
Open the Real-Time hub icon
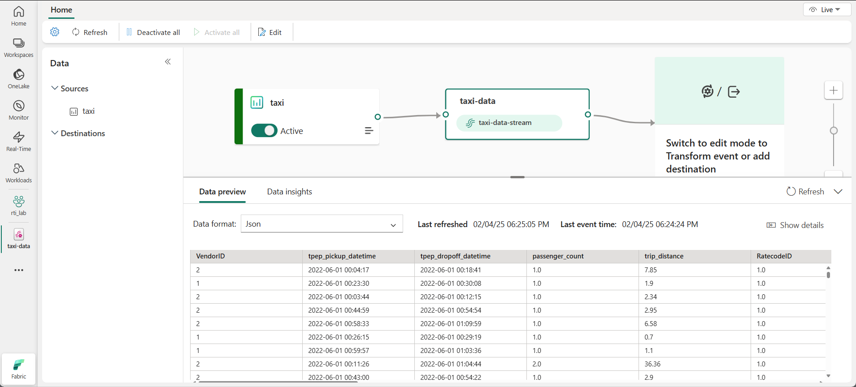pyautogui.click(x=18, y=137)
